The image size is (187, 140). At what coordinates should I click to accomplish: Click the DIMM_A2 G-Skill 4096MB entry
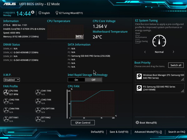[x=21, y=53]
